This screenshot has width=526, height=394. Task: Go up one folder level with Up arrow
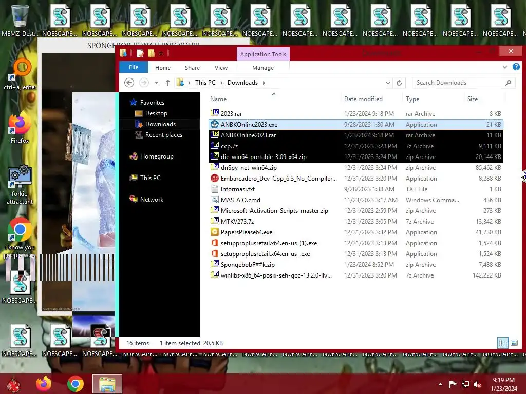click(x=168, y=83)
